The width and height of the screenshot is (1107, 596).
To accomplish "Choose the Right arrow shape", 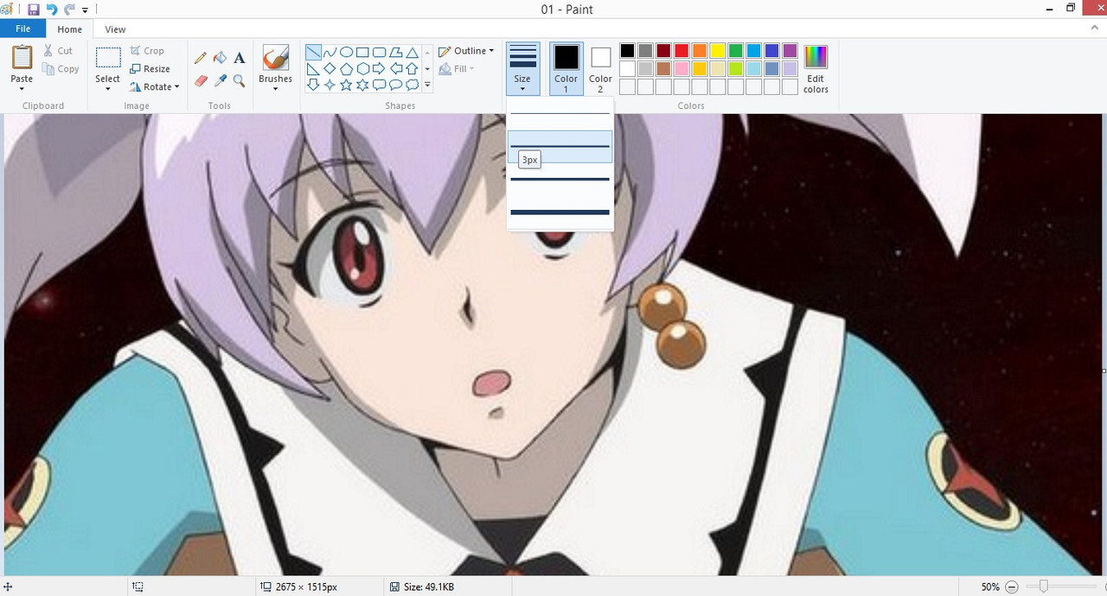I will click(x=379, y=68).
